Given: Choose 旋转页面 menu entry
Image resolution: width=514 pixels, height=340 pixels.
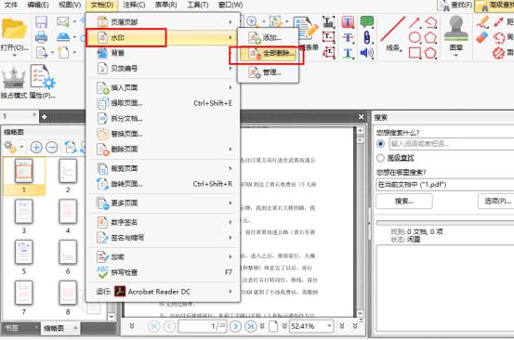Looking at the screenshot, I should pos(163,184).
